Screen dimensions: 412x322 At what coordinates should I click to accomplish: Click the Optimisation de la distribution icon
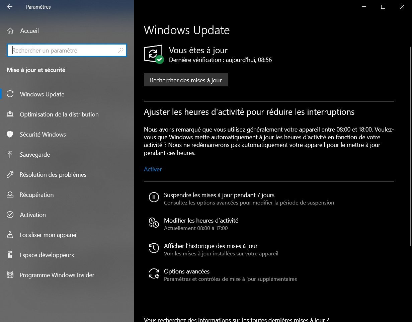click(10, 114)
